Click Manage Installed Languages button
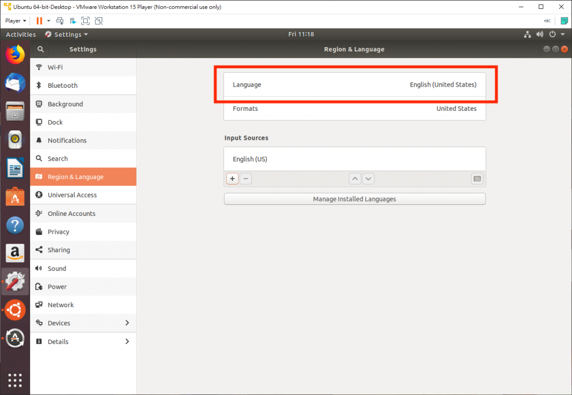The image size is (572, 395). 355,199
